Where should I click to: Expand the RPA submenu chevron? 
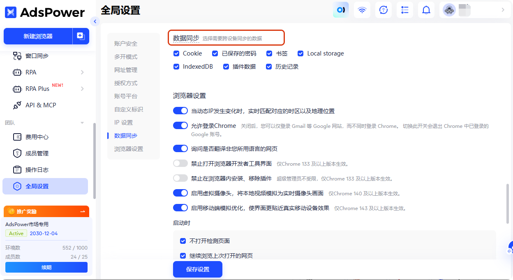click(x=82, y=72)
